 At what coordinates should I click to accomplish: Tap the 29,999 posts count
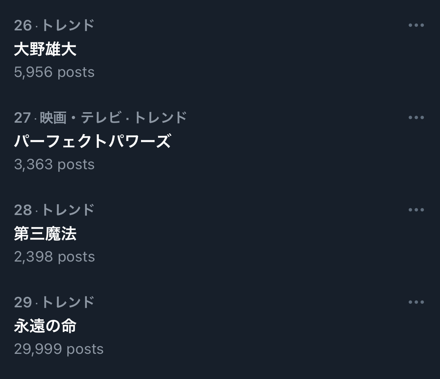59,349
